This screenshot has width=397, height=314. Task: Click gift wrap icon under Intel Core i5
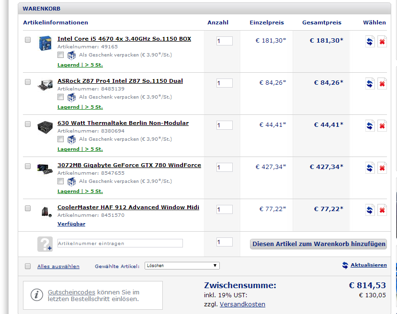point(71,55)
